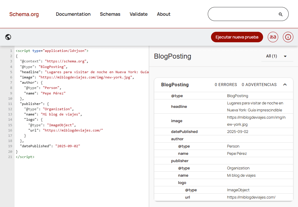This screenshot has height=207, width=298.
Task: Open the About page
Action: (164, 14)
